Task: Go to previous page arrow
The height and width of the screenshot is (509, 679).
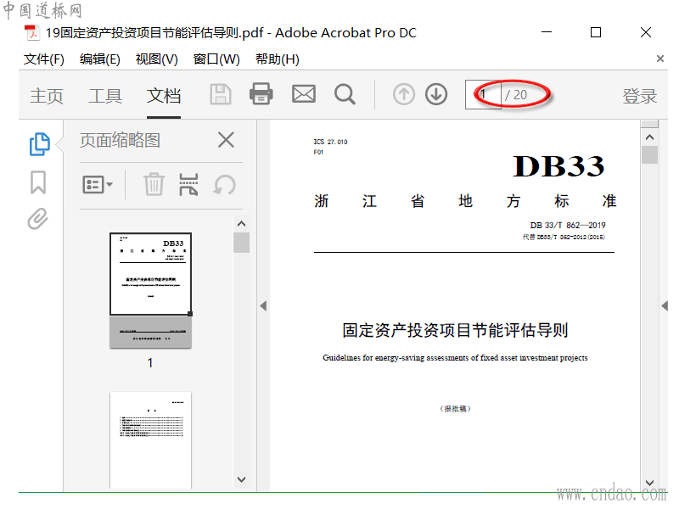Action: click(x=404, y=94)
